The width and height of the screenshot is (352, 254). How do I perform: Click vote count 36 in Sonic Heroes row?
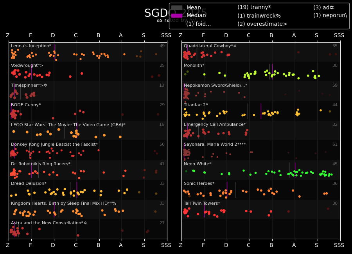click(x=335, y=183)
